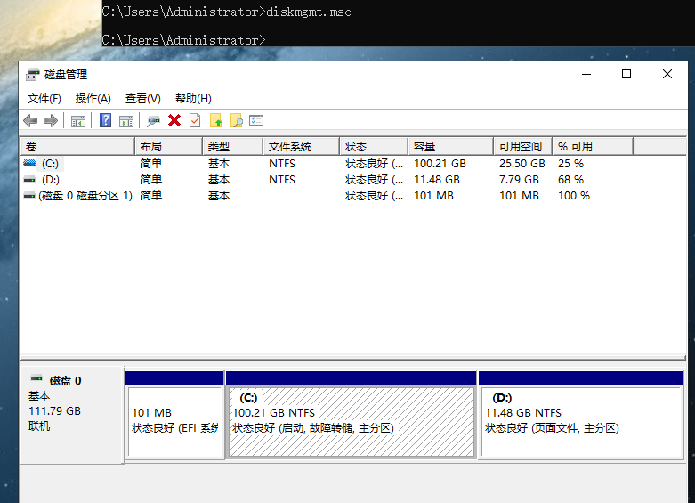Viewport: 695px width, 503px height.
Task: Sort by the 类型 column header
Action: pyautogui.click(x=232, y=146)
